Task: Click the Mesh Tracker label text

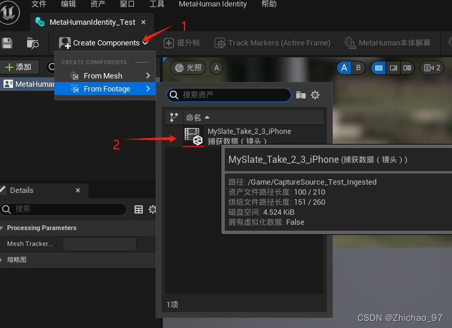Action: point(30,244)
